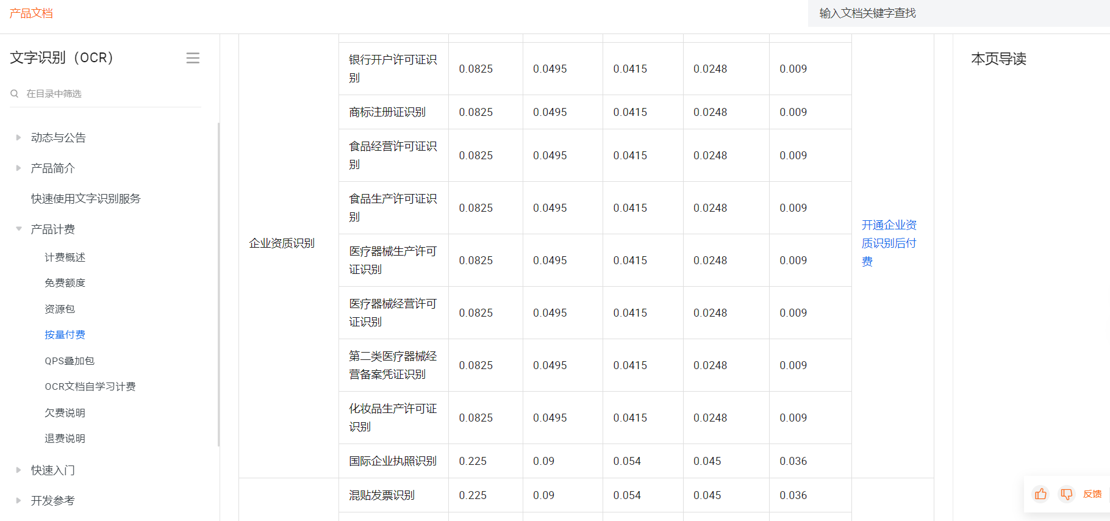The height and width of the screenshot is (521, 1110).
Task: Open 资源包 page
Action: coord(60,309)
